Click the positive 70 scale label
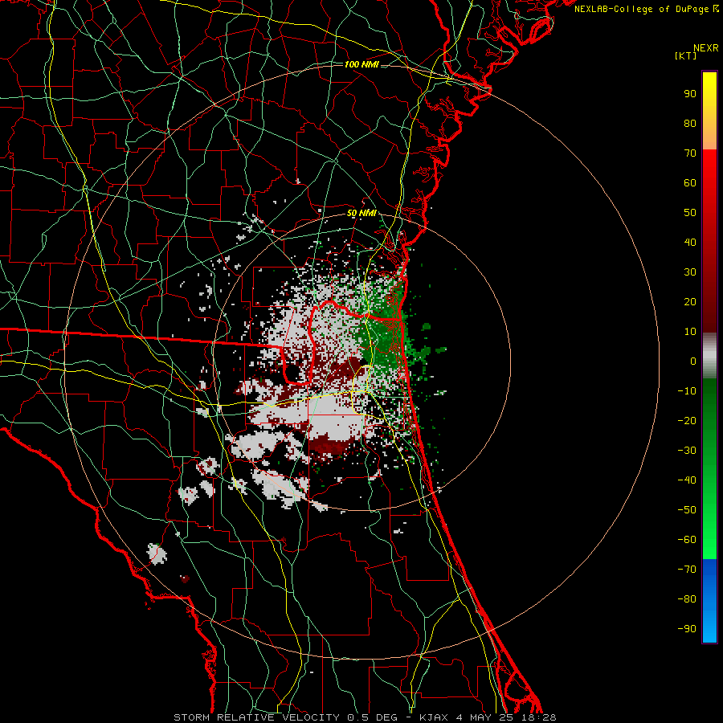The image size is (723, 723). click(690, 153)
